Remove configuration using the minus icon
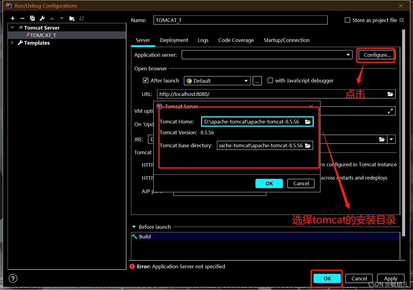The width and height of the screenshot is (413, 290). pos(22,18)
